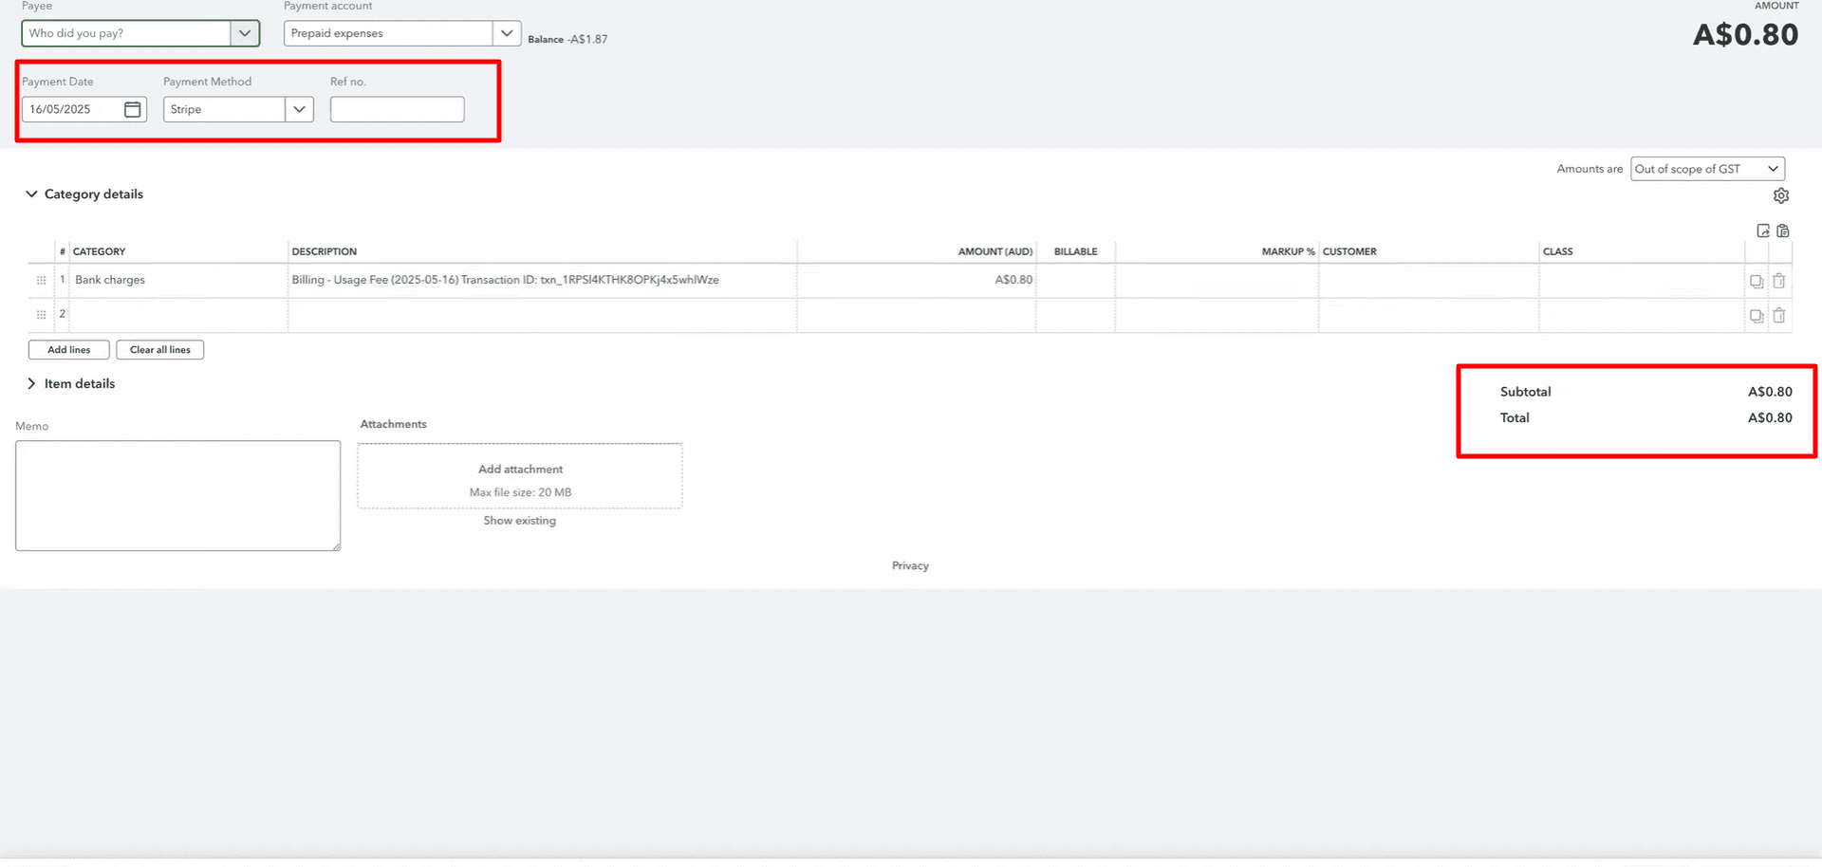Click the edit icon above the table
This screenshot has height=867, width=1822.
tap(1763, 231)
